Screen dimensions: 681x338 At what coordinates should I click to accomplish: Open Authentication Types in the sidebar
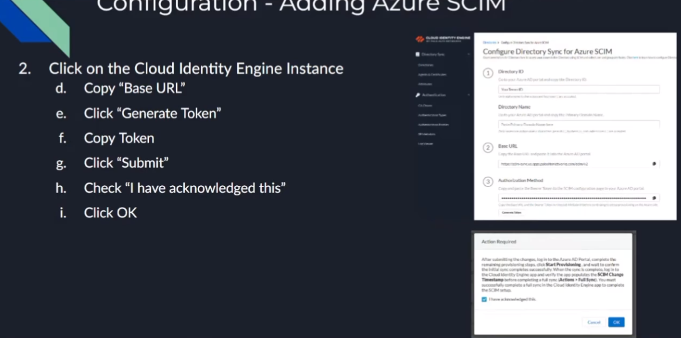point(432,115)
